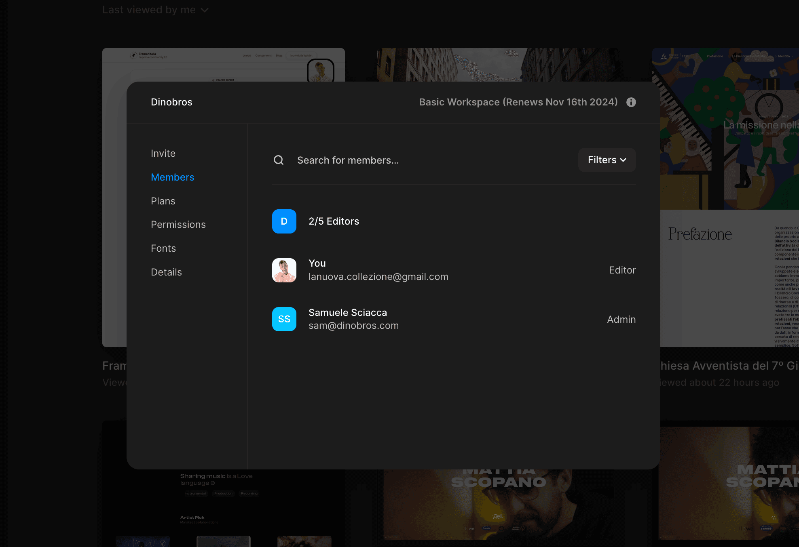Click the SS avatar for Samuele Sciacca
799x547 pixels.
pyautogui.click(x=284, y=319)
